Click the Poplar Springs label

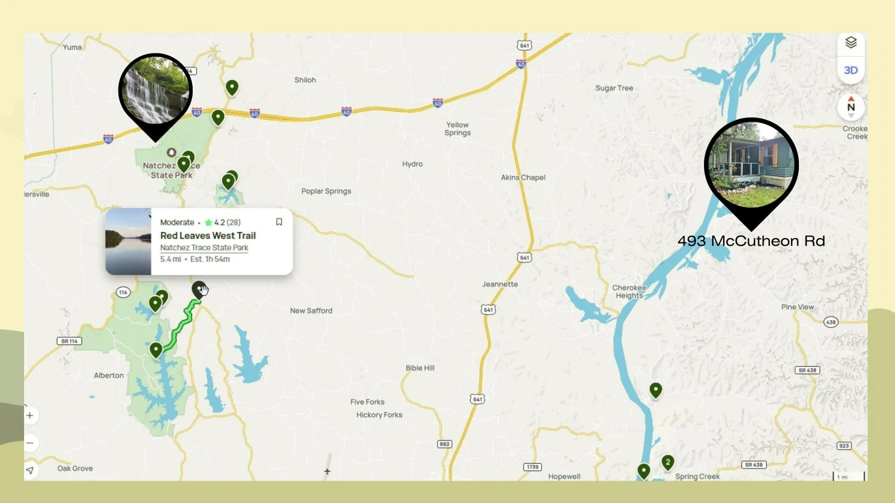(326, 191)
